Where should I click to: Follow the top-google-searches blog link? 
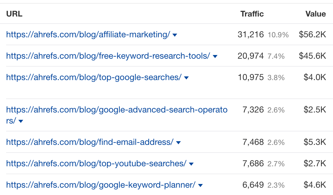point(94,78)
